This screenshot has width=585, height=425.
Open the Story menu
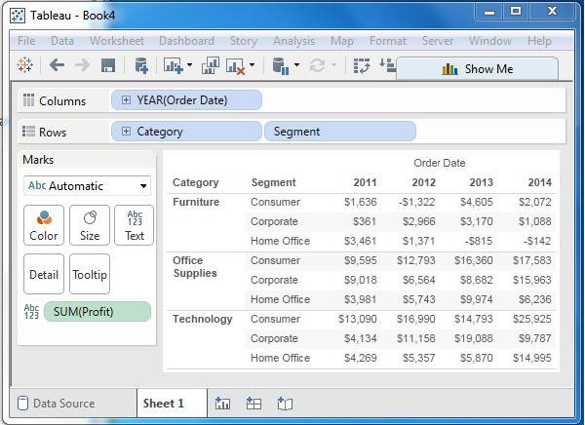tap(243, 41)
